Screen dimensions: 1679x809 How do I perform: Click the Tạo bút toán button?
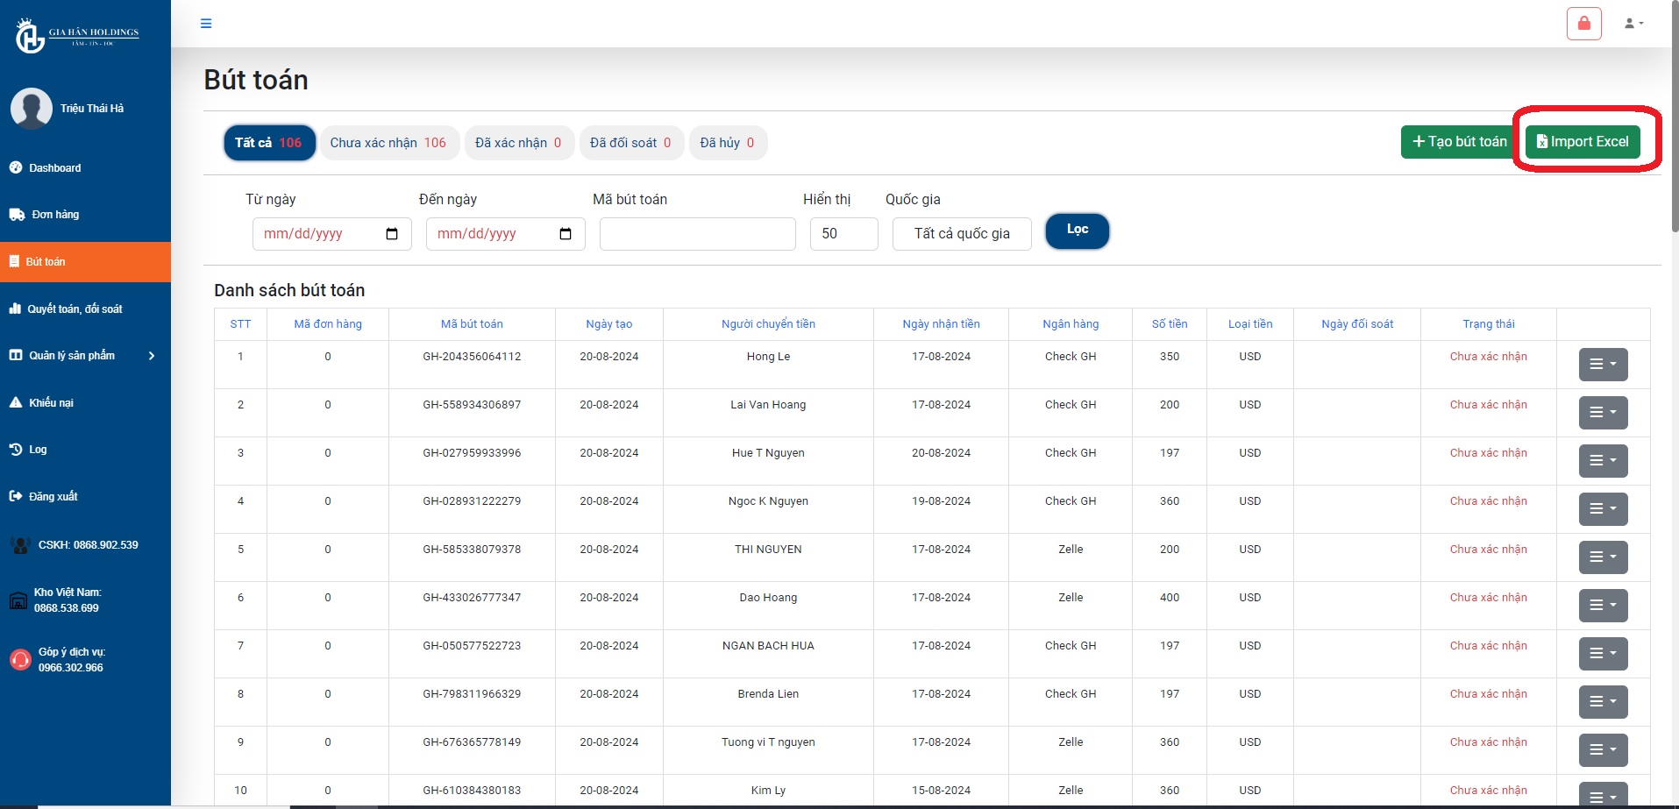(1459, 142)
